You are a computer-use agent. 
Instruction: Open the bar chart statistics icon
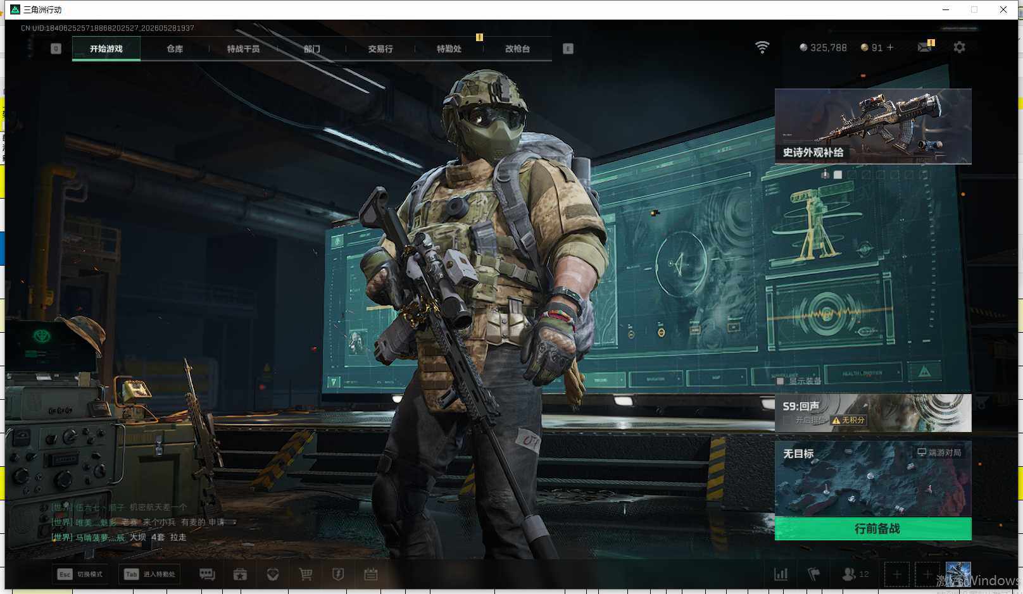tap(781, 574)
